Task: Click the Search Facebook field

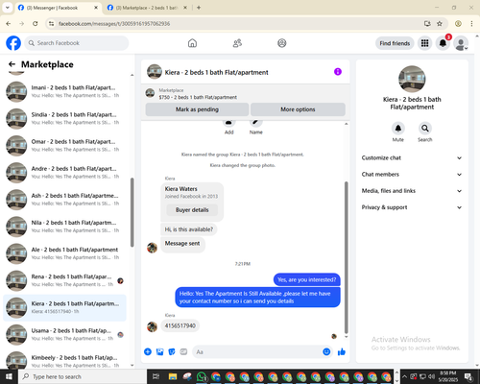Action: coord(77,43)
